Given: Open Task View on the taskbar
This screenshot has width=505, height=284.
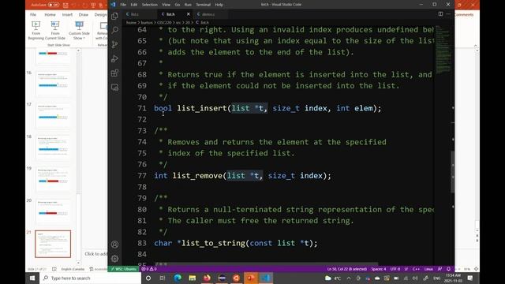Looking at the screenshot, I should coord(163,278).
